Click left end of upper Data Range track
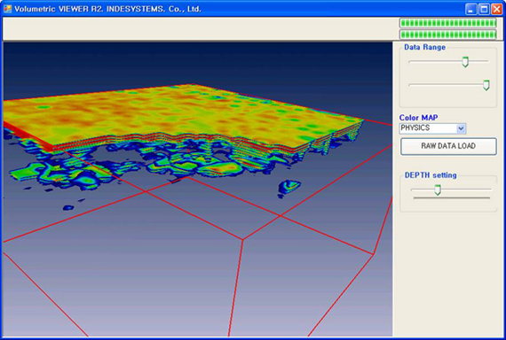506x340 pixels. pos(410,61)
